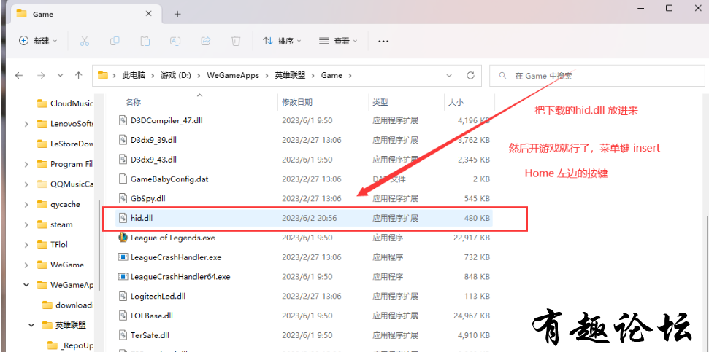Click the Rename icon in toolbar
This screenshot has height=352, width=709.
click(175, 41)
